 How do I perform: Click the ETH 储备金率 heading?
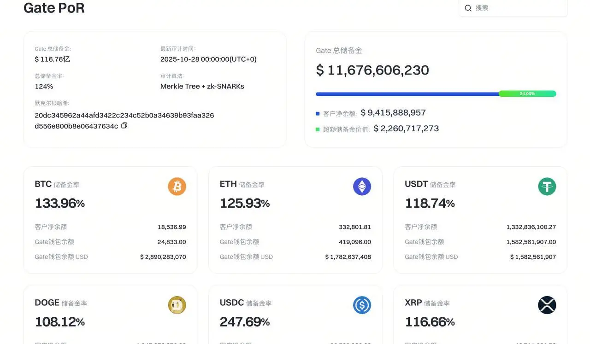[x=242, y=184]
